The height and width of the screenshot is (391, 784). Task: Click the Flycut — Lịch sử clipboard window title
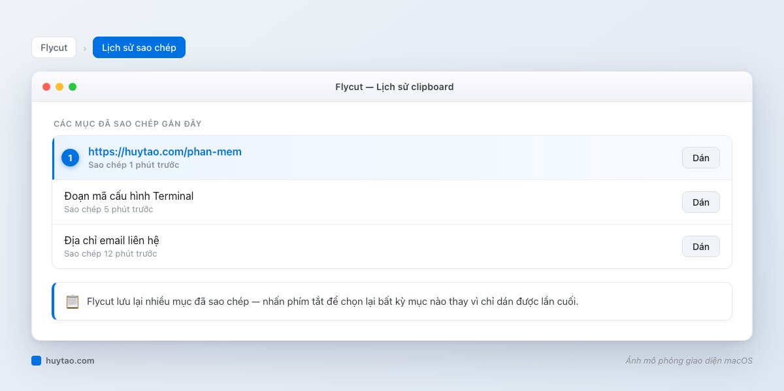(x=394, y=87)
